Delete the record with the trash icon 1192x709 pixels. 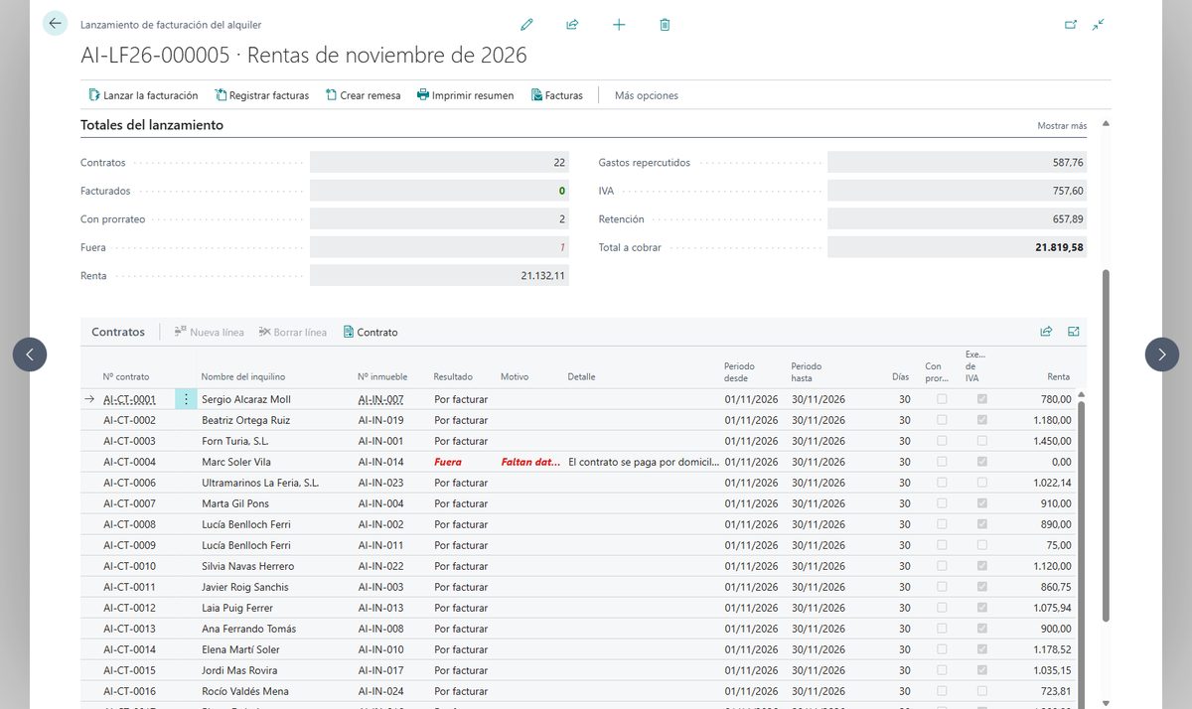(665, 25)
